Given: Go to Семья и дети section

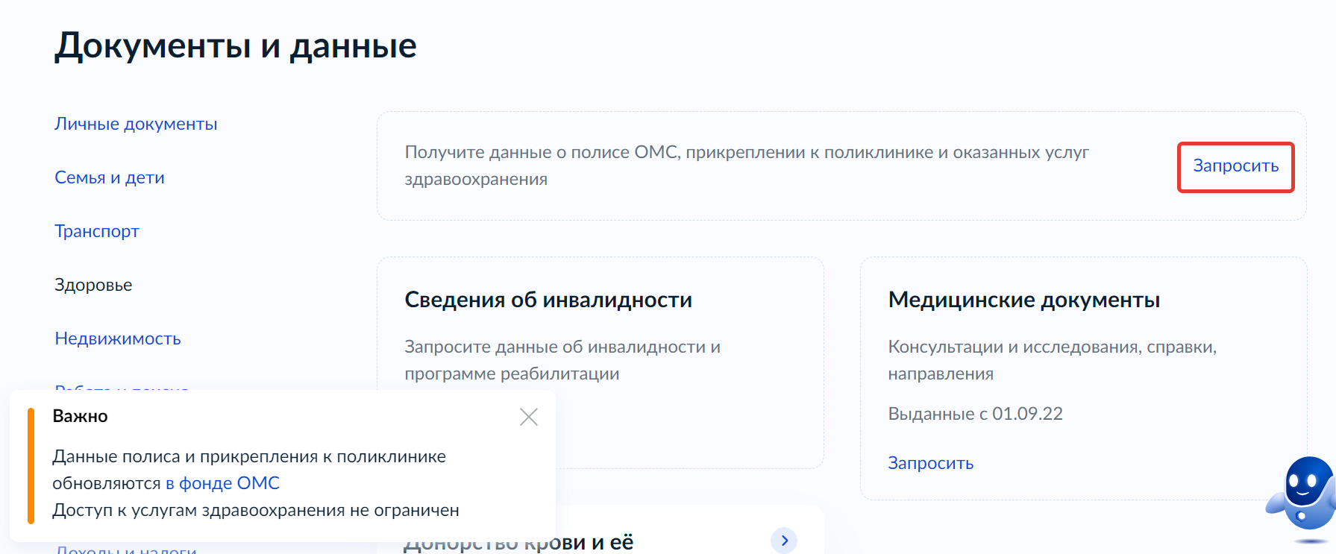Looking at the screenshot, I should [110, 177].
